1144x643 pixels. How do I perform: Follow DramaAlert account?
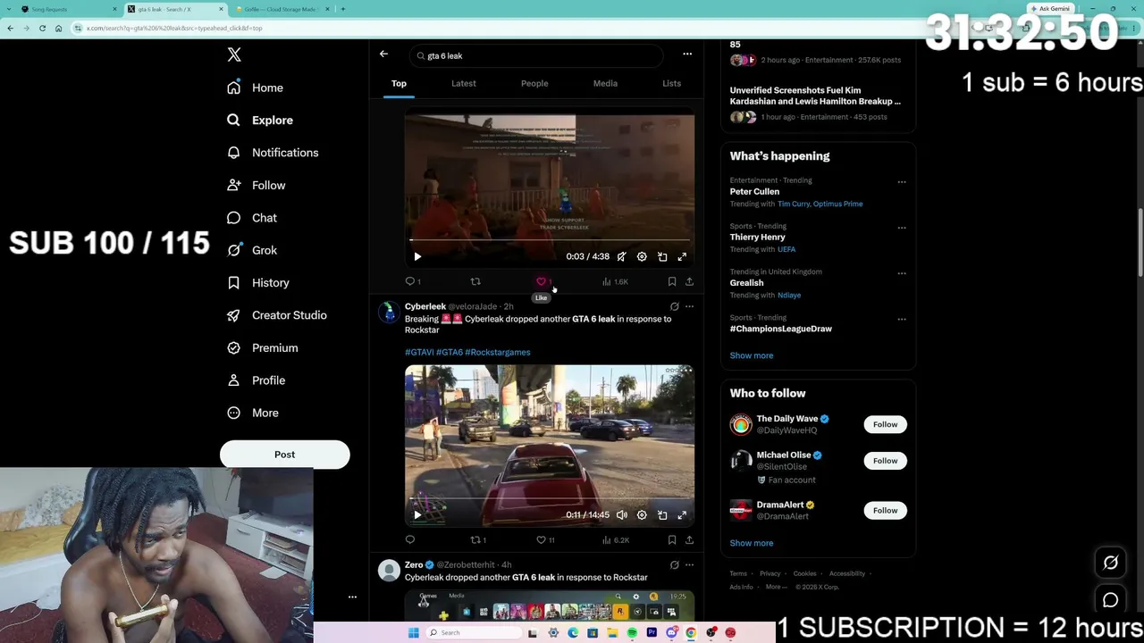pos(885,510)
